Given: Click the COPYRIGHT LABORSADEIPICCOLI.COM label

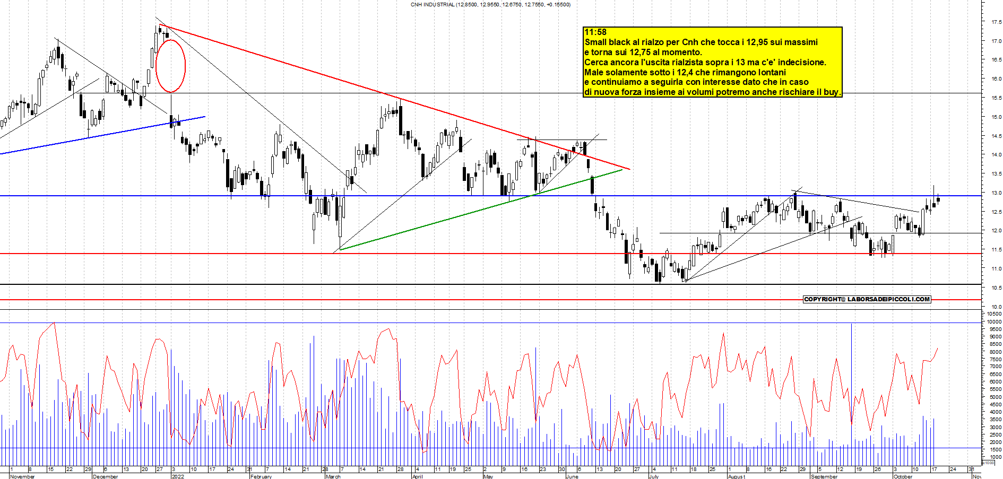Looking at the screenshot, I should click(867, 299).
